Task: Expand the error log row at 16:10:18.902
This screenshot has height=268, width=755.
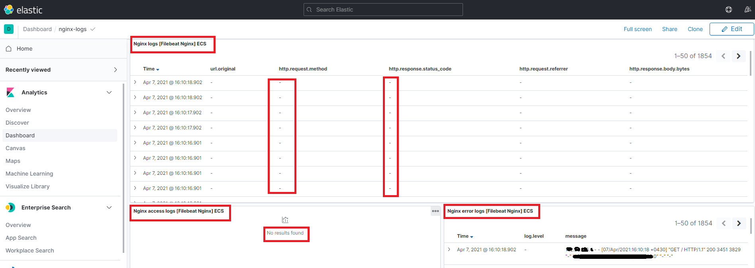Action: 449,250
